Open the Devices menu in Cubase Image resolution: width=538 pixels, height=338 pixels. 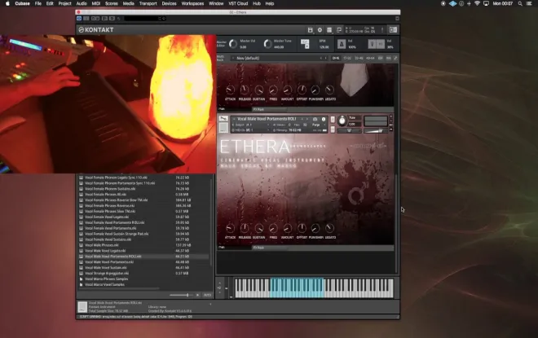click(169, 3)
